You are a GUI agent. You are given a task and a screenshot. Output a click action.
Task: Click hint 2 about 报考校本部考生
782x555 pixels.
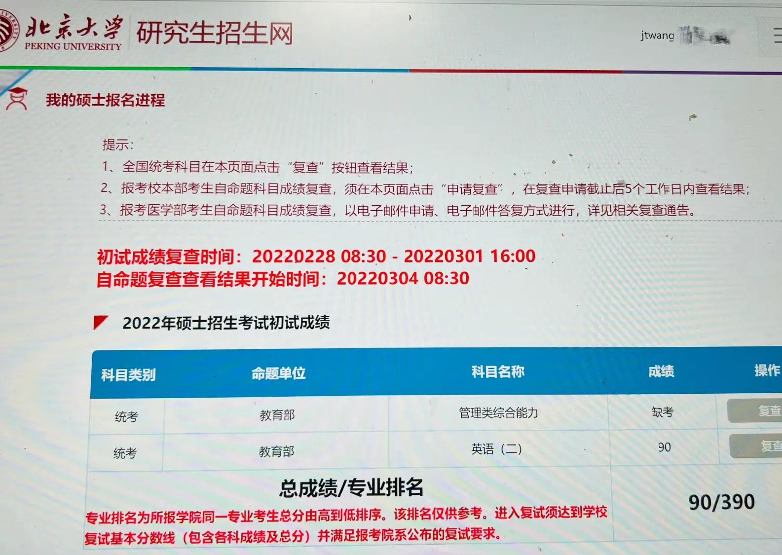pyautogui.click(x=425, y=189)
